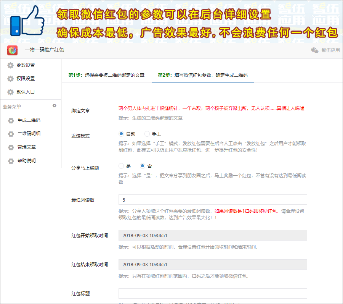343x304 pixels.
Task: Click the 智伍应用 link in the header
Action: click(330, 50)
